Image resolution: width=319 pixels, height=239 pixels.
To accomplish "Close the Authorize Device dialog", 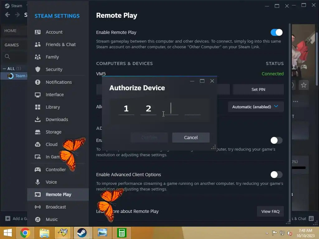I will click(212, 81).
